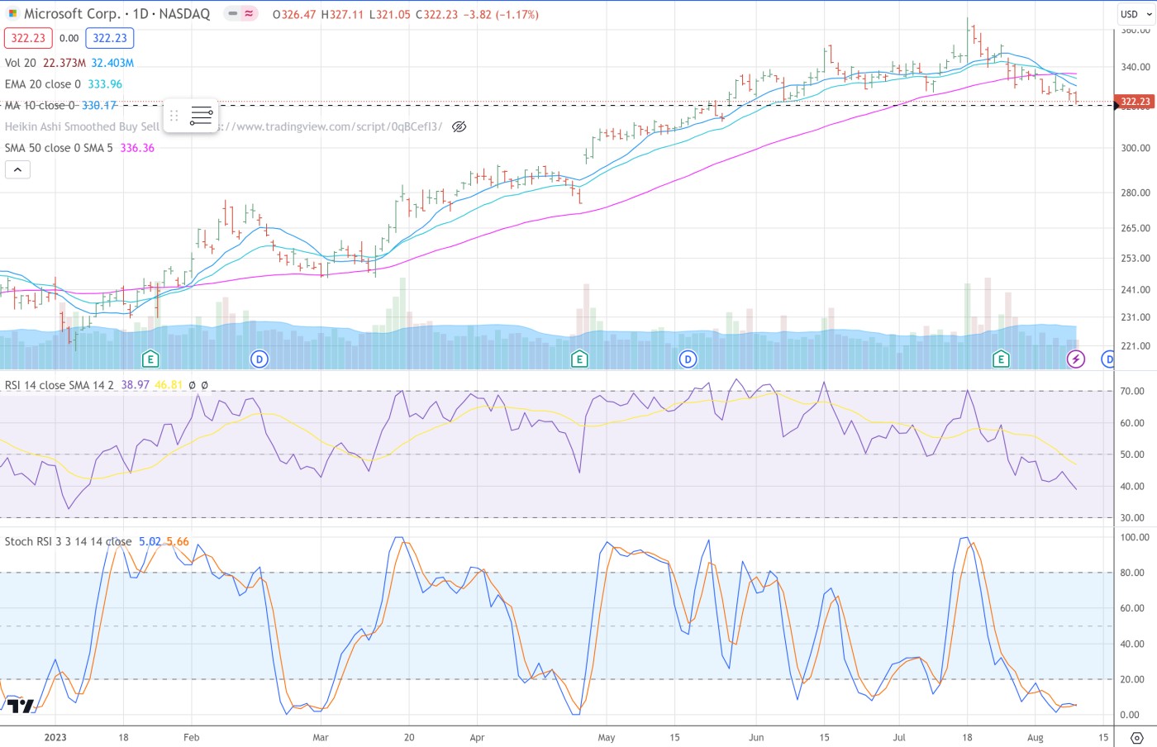Viewport: 1157px width, 747px height.
Task: Select the RSI 14 close SMA 14 2 legend
Action: tap(60, 385)
